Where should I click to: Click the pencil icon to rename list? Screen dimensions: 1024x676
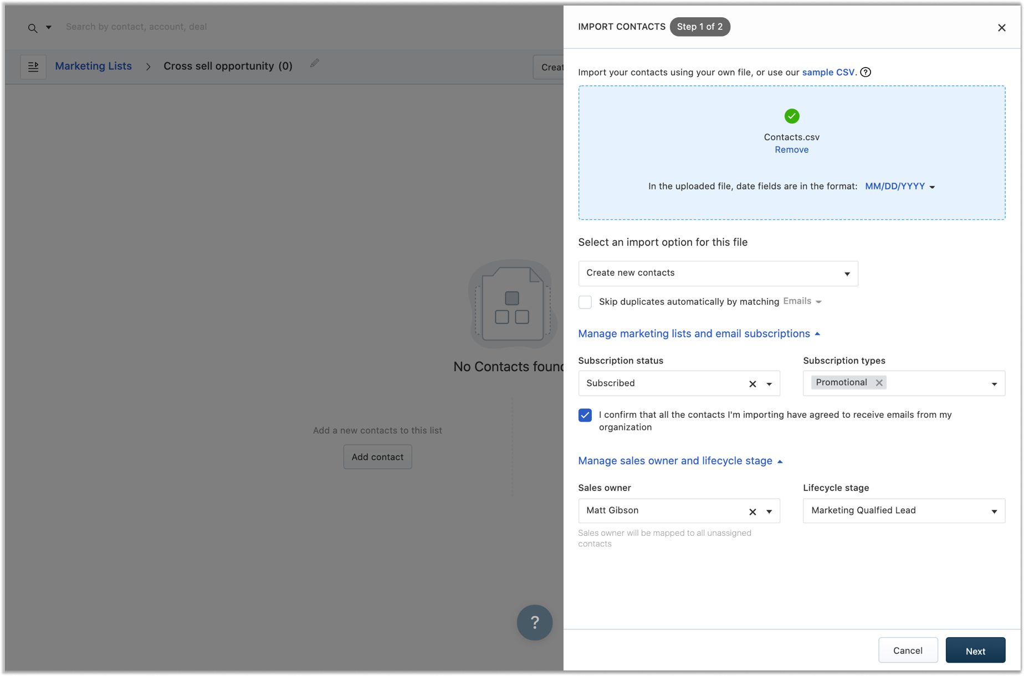click(315, 64)
